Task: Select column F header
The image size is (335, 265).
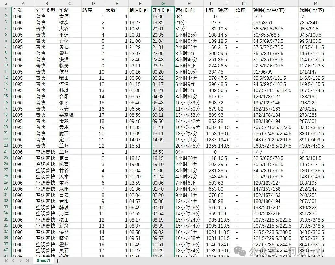Action: coord(140,4)
